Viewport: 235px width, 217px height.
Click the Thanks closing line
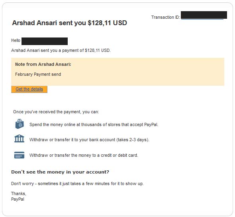click(x=19, y=193)
